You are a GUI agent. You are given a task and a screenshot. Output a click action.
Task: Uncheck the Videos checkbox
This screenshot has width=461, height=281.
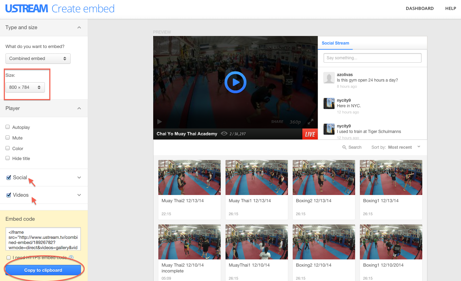coord(9,195)
